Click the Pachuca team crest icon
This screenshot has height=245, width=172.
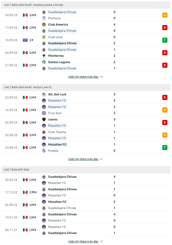pos(44,18)
